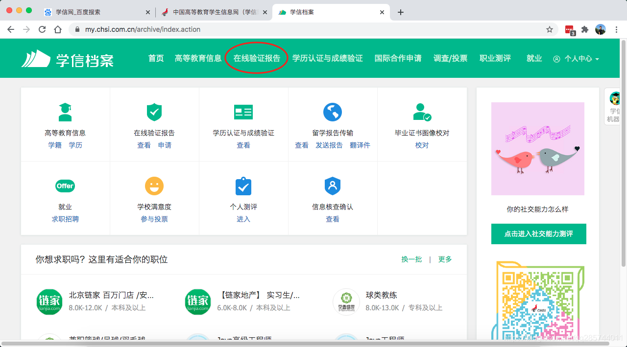Click the Chrome profile avatar
Viewport: 627px width, 347px height.
point(601,29)
